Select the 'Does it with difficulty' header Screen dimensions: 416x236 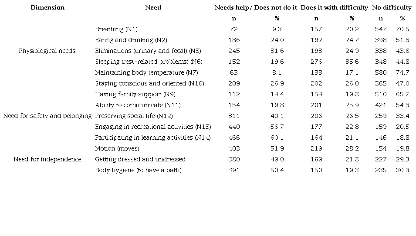[334, 7]
